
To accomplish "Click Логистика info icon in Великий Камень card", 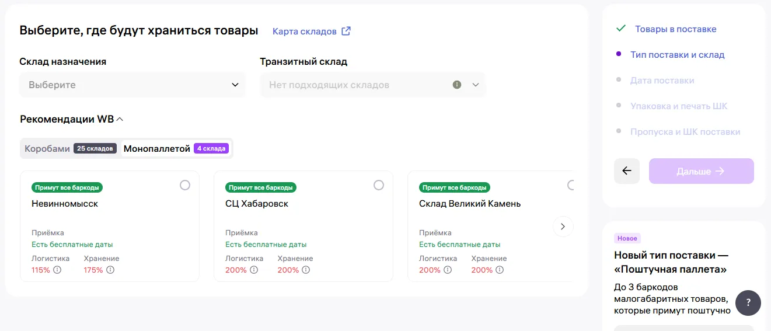I will point(447,270).
